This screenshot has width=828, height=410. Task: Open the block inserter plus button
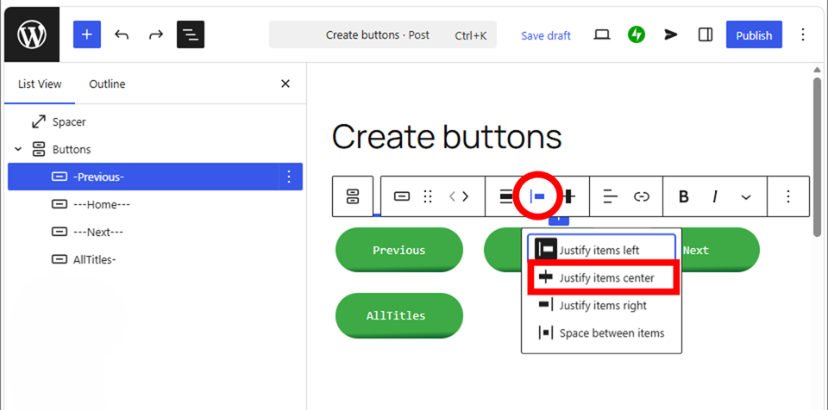[x=87, y=34]
